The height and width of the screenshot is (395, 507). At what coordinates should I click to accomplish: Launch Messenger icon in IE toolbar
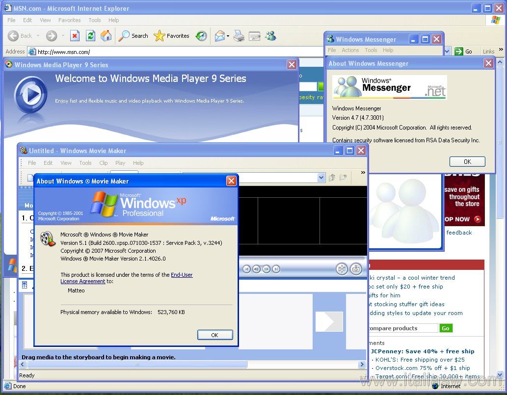point(270,35)
